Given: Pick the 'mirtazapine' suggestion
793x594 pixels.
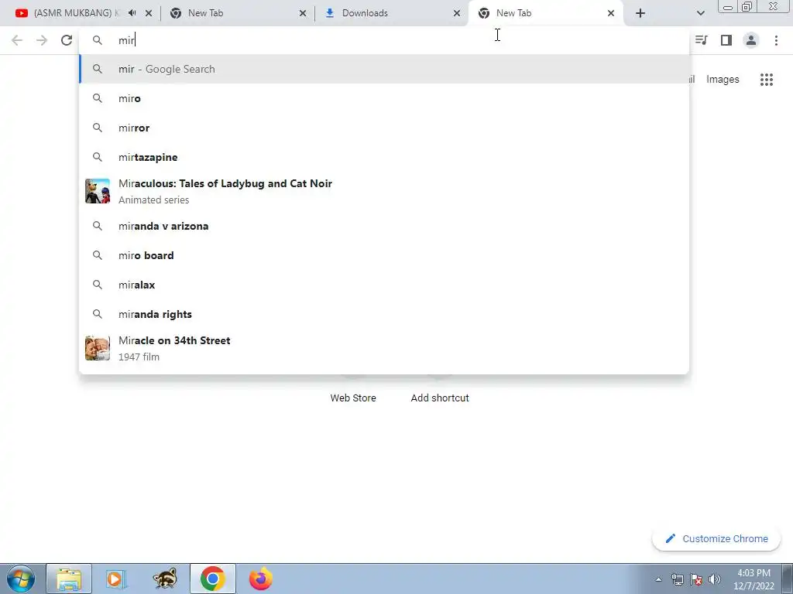Looking at the screenshot, I should tap(384, 157).
